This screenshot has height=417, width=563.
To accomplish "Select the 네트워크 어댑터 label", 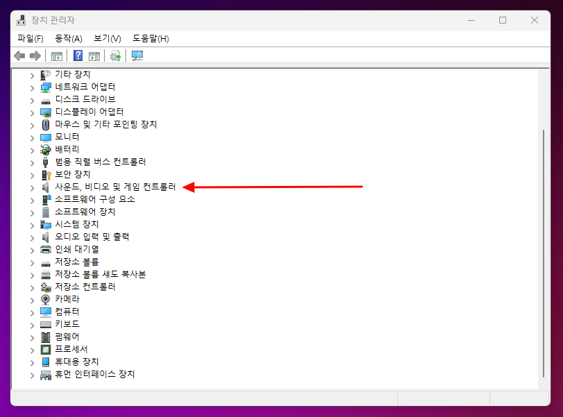I will pyautogui.click(x=85, y=87).
